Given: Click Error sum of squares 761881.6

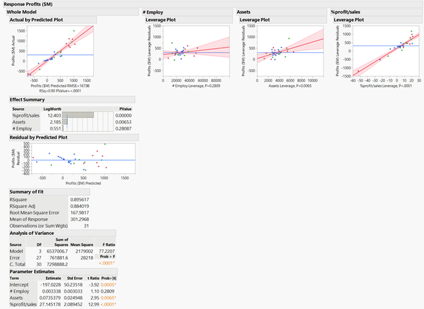Looking at the screenshot, I should point(58,257).
